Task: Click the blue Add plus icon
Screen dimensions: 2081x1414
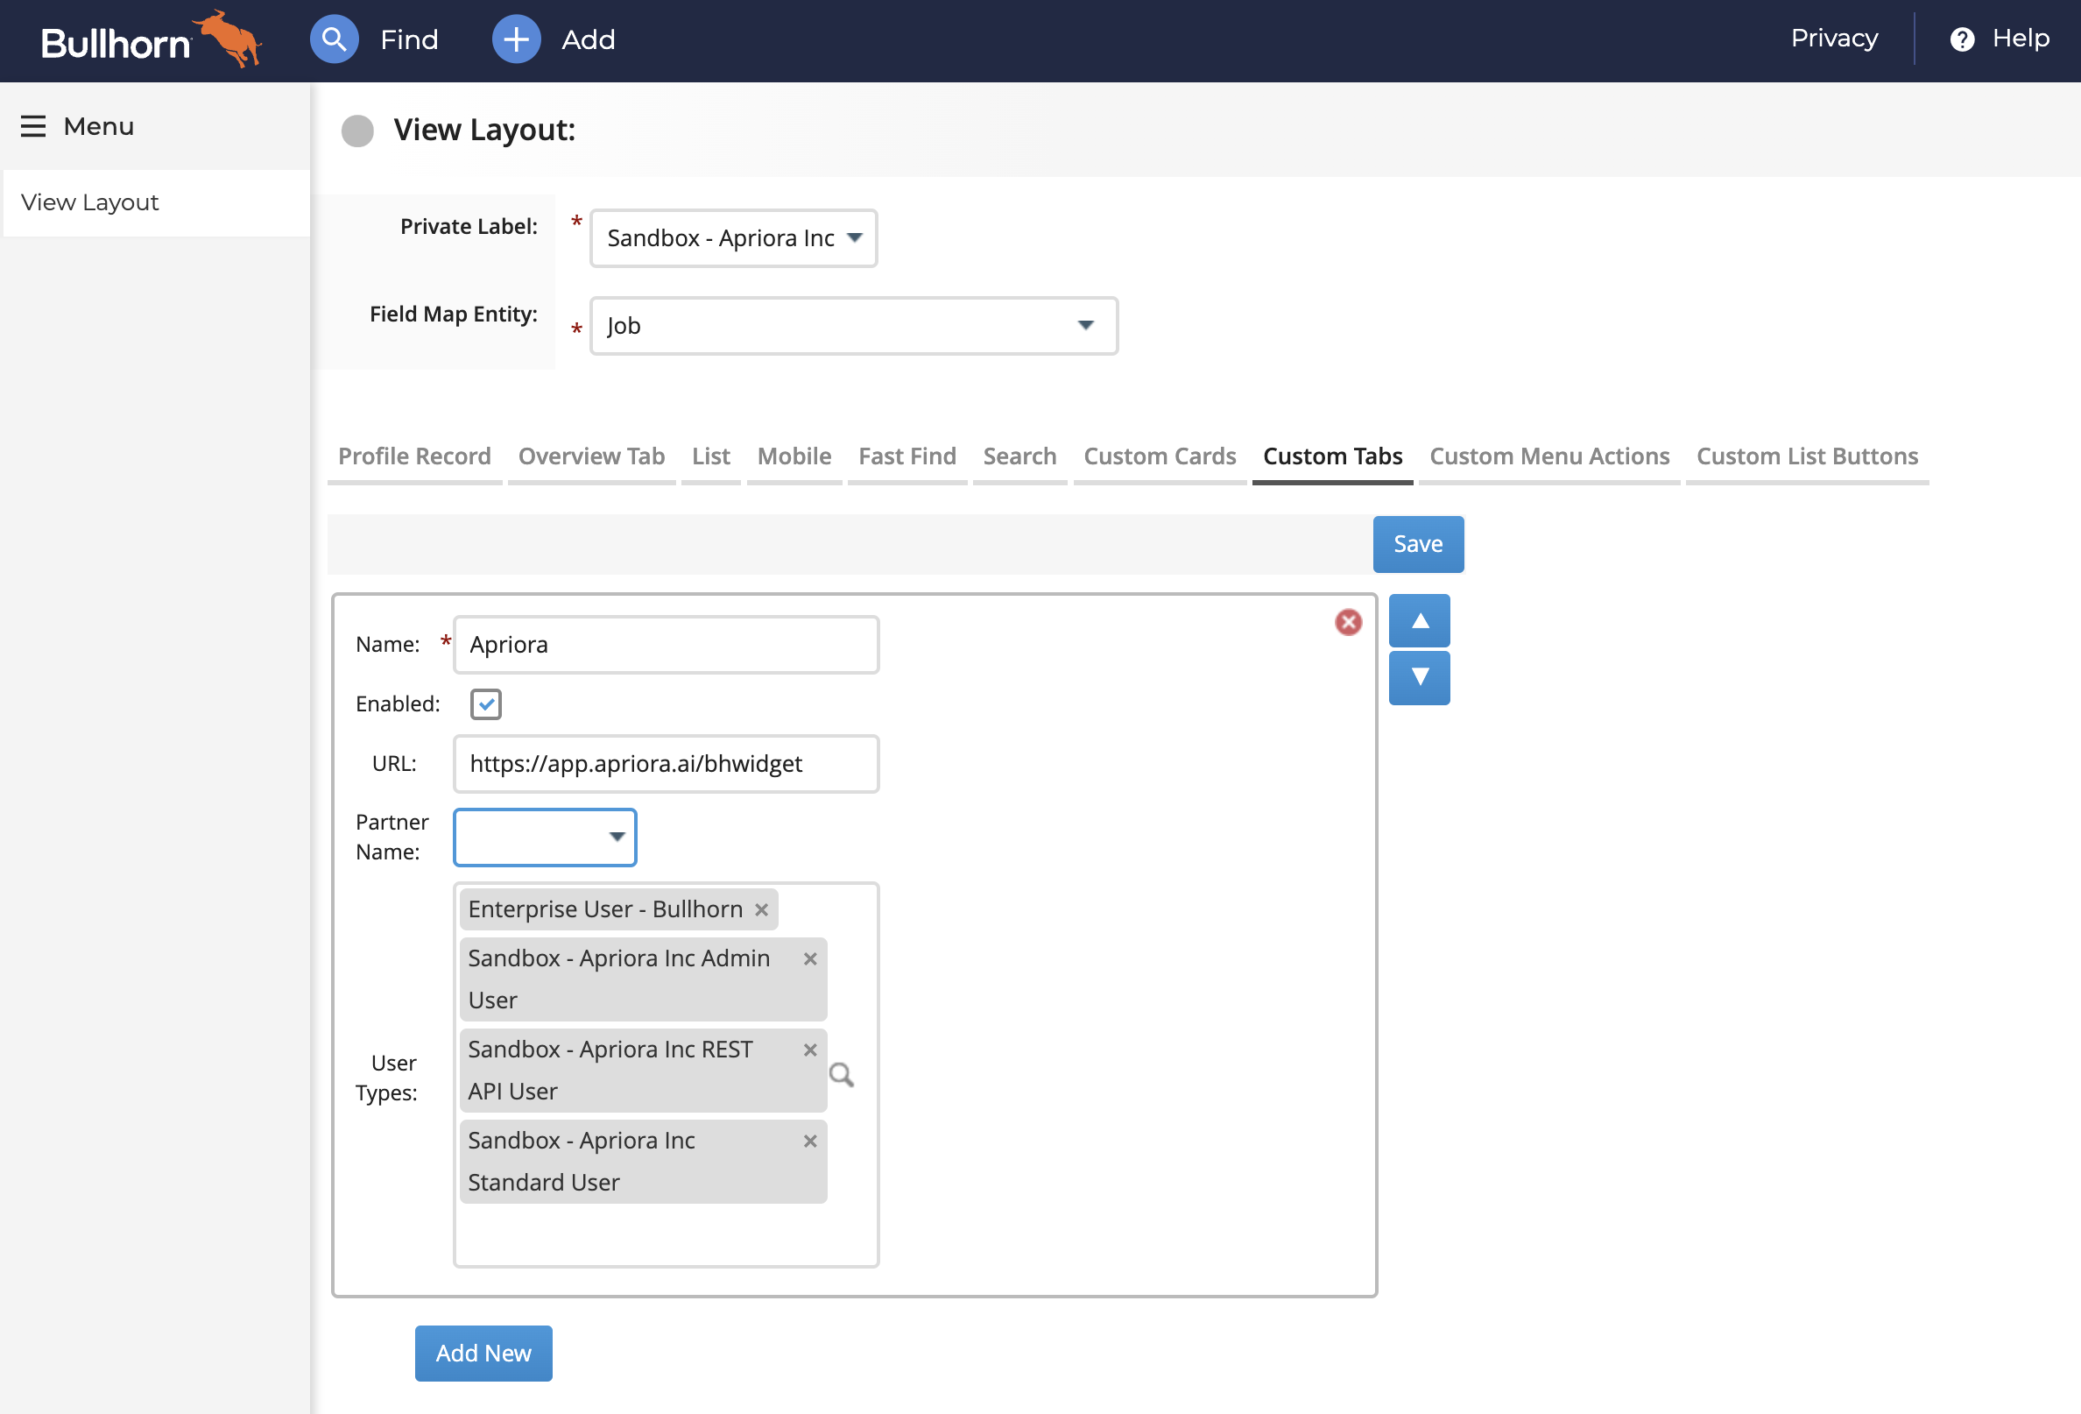Action: 516,39
